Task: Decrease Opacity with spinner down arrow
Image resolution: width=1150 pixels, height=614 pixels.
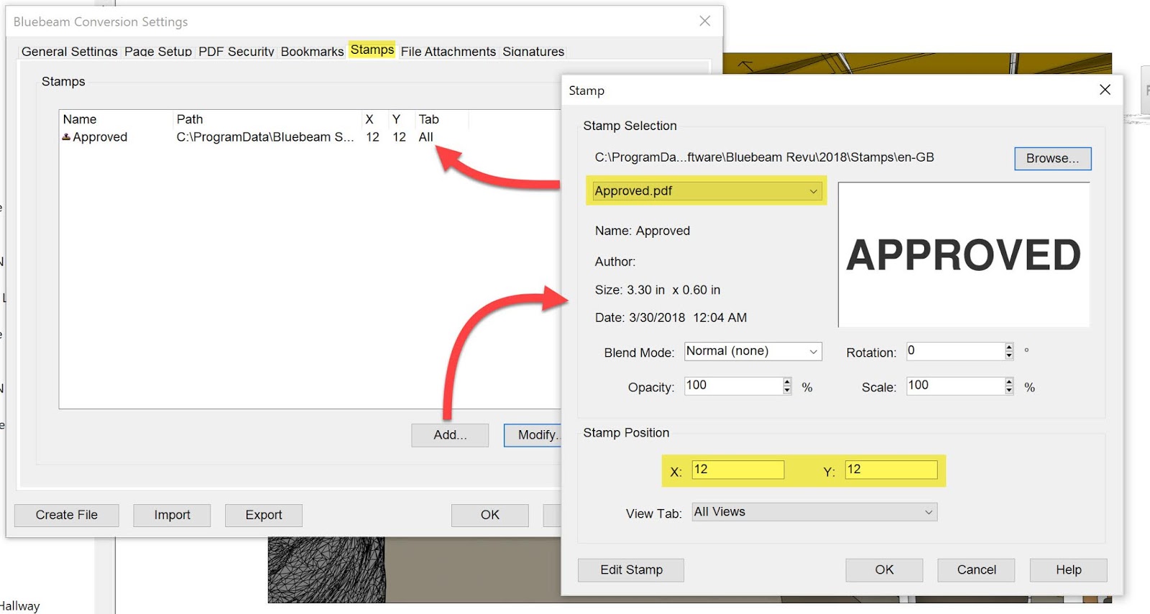Action: tap(787, 390)
